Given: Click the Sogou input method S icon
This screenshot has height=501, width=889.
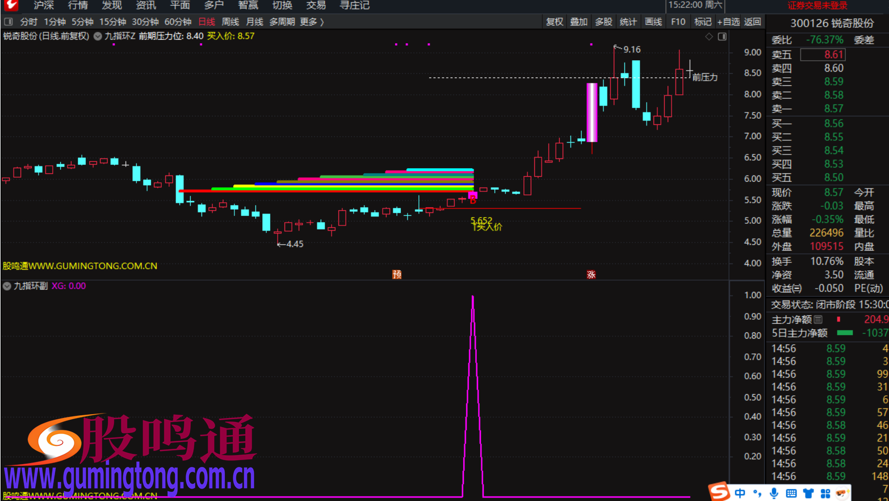Looking at the screenshot, I should point(719,491).
